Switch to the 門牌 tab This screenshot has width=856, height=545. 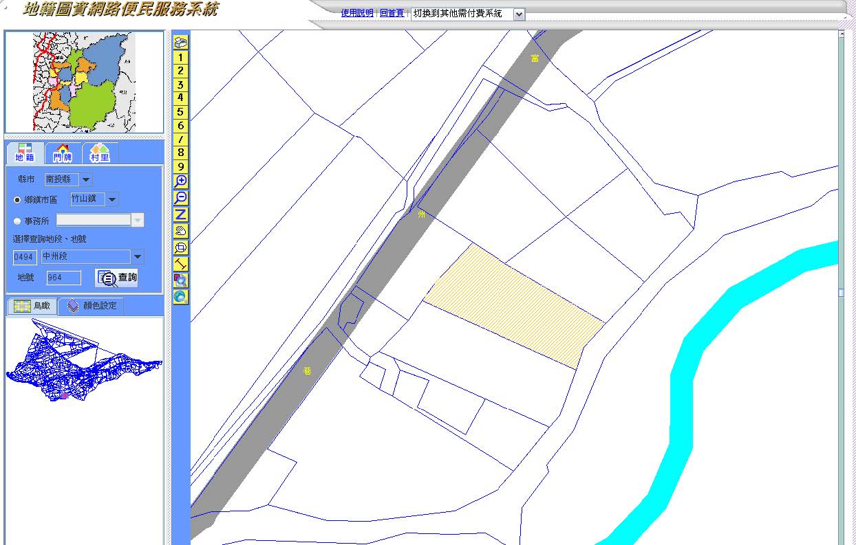click(x=63, y=153)
